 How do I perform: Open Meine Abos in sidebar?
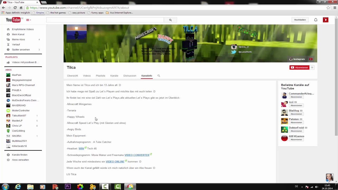pos(18,39)
